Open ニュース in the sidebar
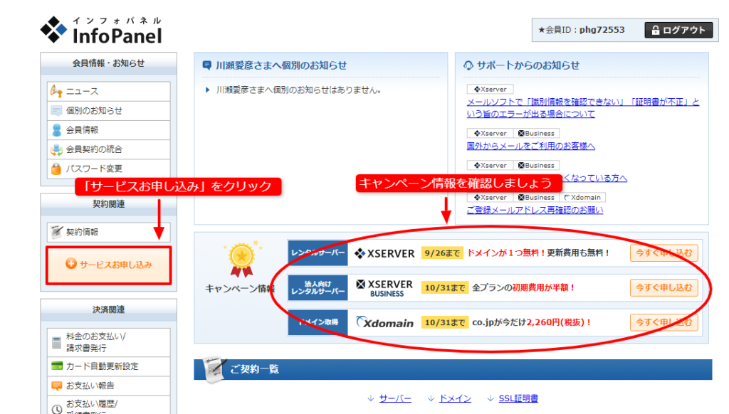Viewport: 729px width, 414px height. [82, 92]
